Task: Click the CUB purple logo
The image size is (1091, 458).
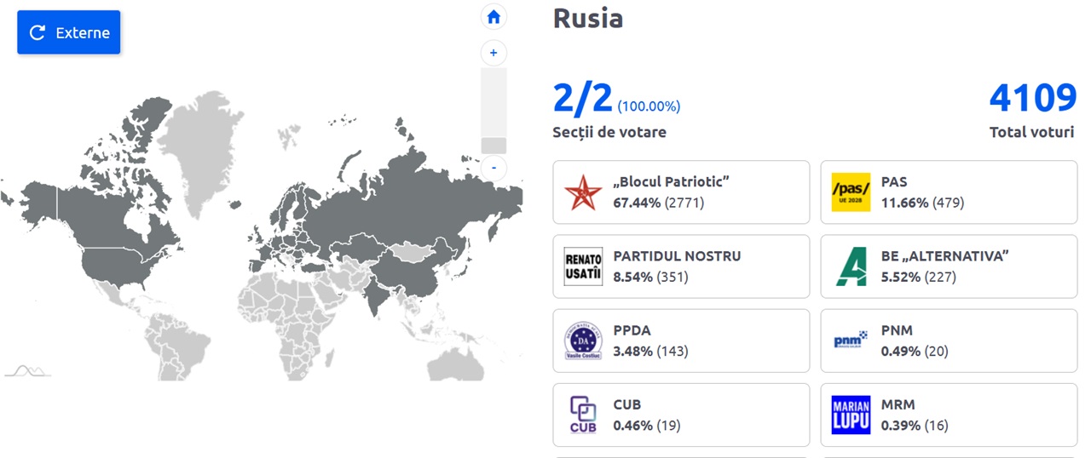Action: tap(583, 415)
